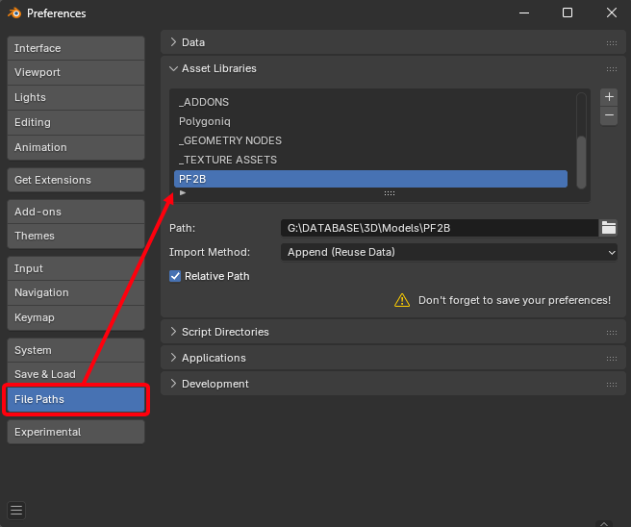Open the Import Method dropdown
Screen dimensions: 631x527
click(x=449, y=252)
